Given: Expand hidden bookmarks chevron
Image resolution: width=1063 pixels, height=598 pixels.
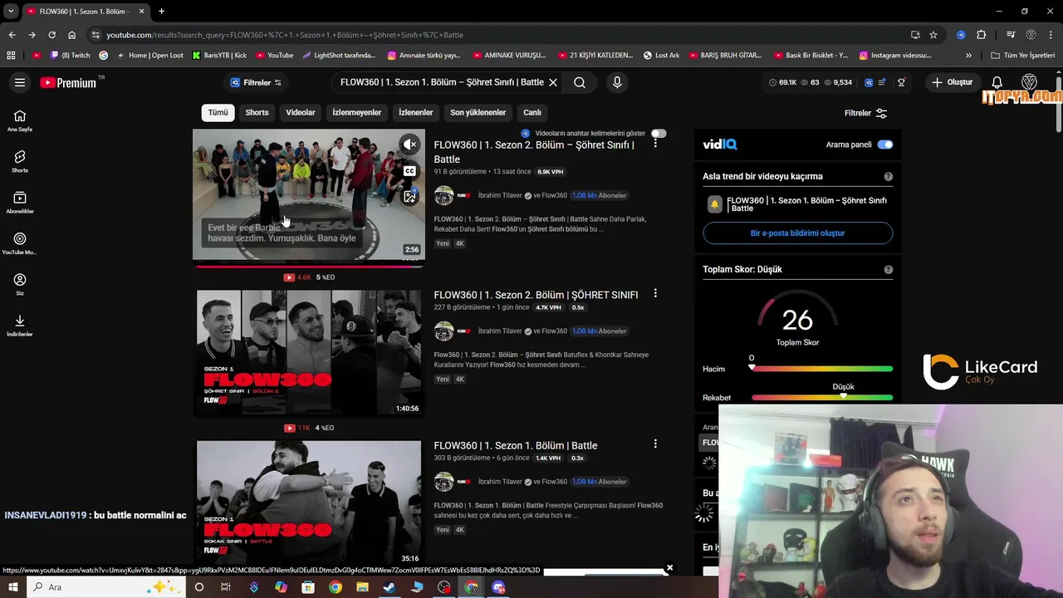Looking at the screenshot, I should pos(968,55).
